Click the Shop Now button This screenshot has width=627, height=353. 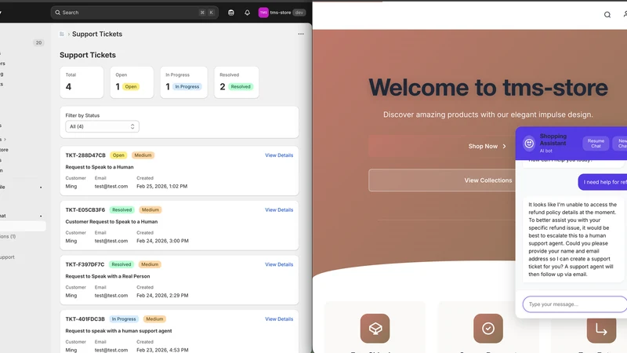[442, 147]
